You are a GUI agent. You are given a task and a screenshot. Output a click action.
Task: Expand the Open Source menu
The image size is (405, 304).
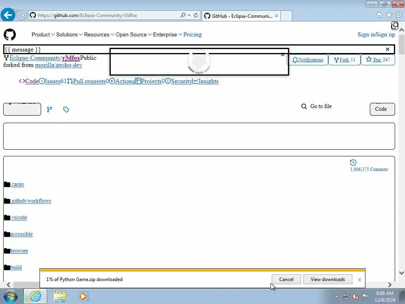click(134, 35)
